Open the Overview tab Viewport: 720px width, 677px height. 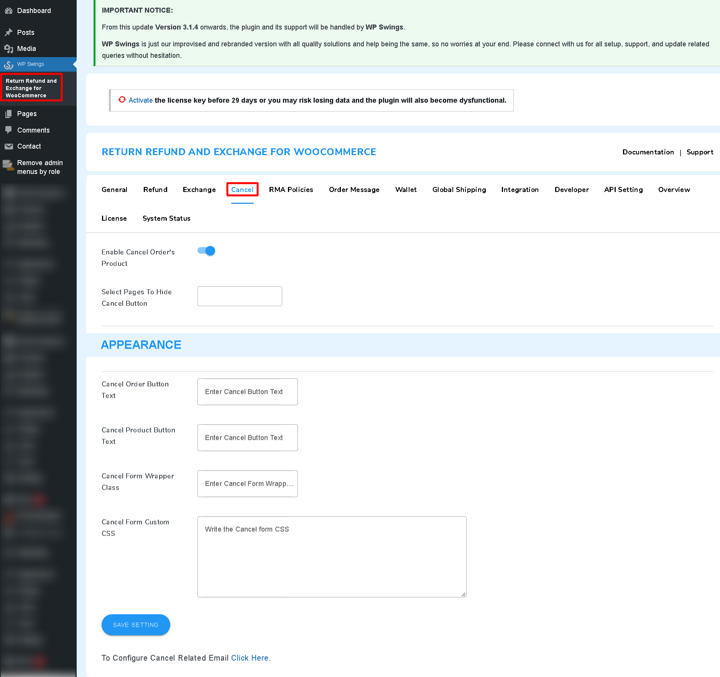tap(674, 190)
